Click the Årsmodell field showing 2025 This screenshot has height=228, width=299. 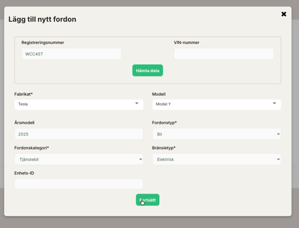[79, 134]
